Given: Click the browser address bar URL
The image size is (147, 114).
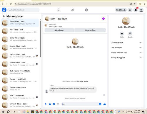Looking at the screenshot, I should click(34, 4).
